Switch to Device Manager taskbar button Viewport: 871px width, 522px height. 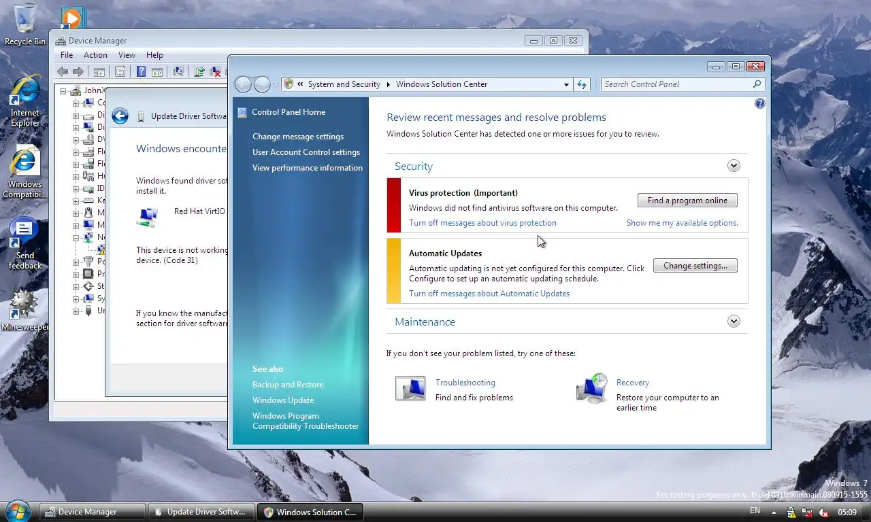(93, 512)
